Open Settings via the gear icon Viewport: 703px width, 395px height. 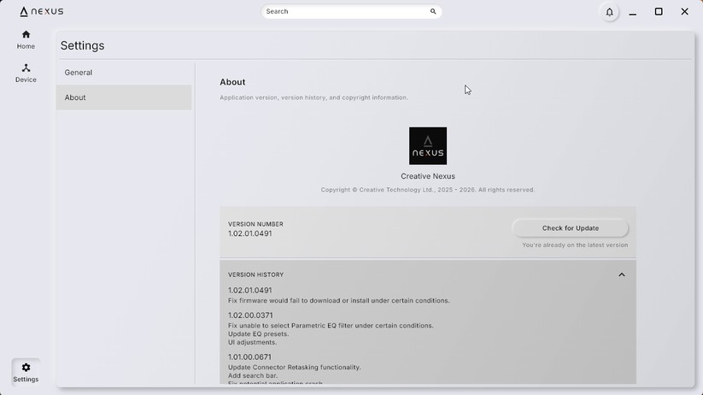pyautogui.click(x=26, y=373)
